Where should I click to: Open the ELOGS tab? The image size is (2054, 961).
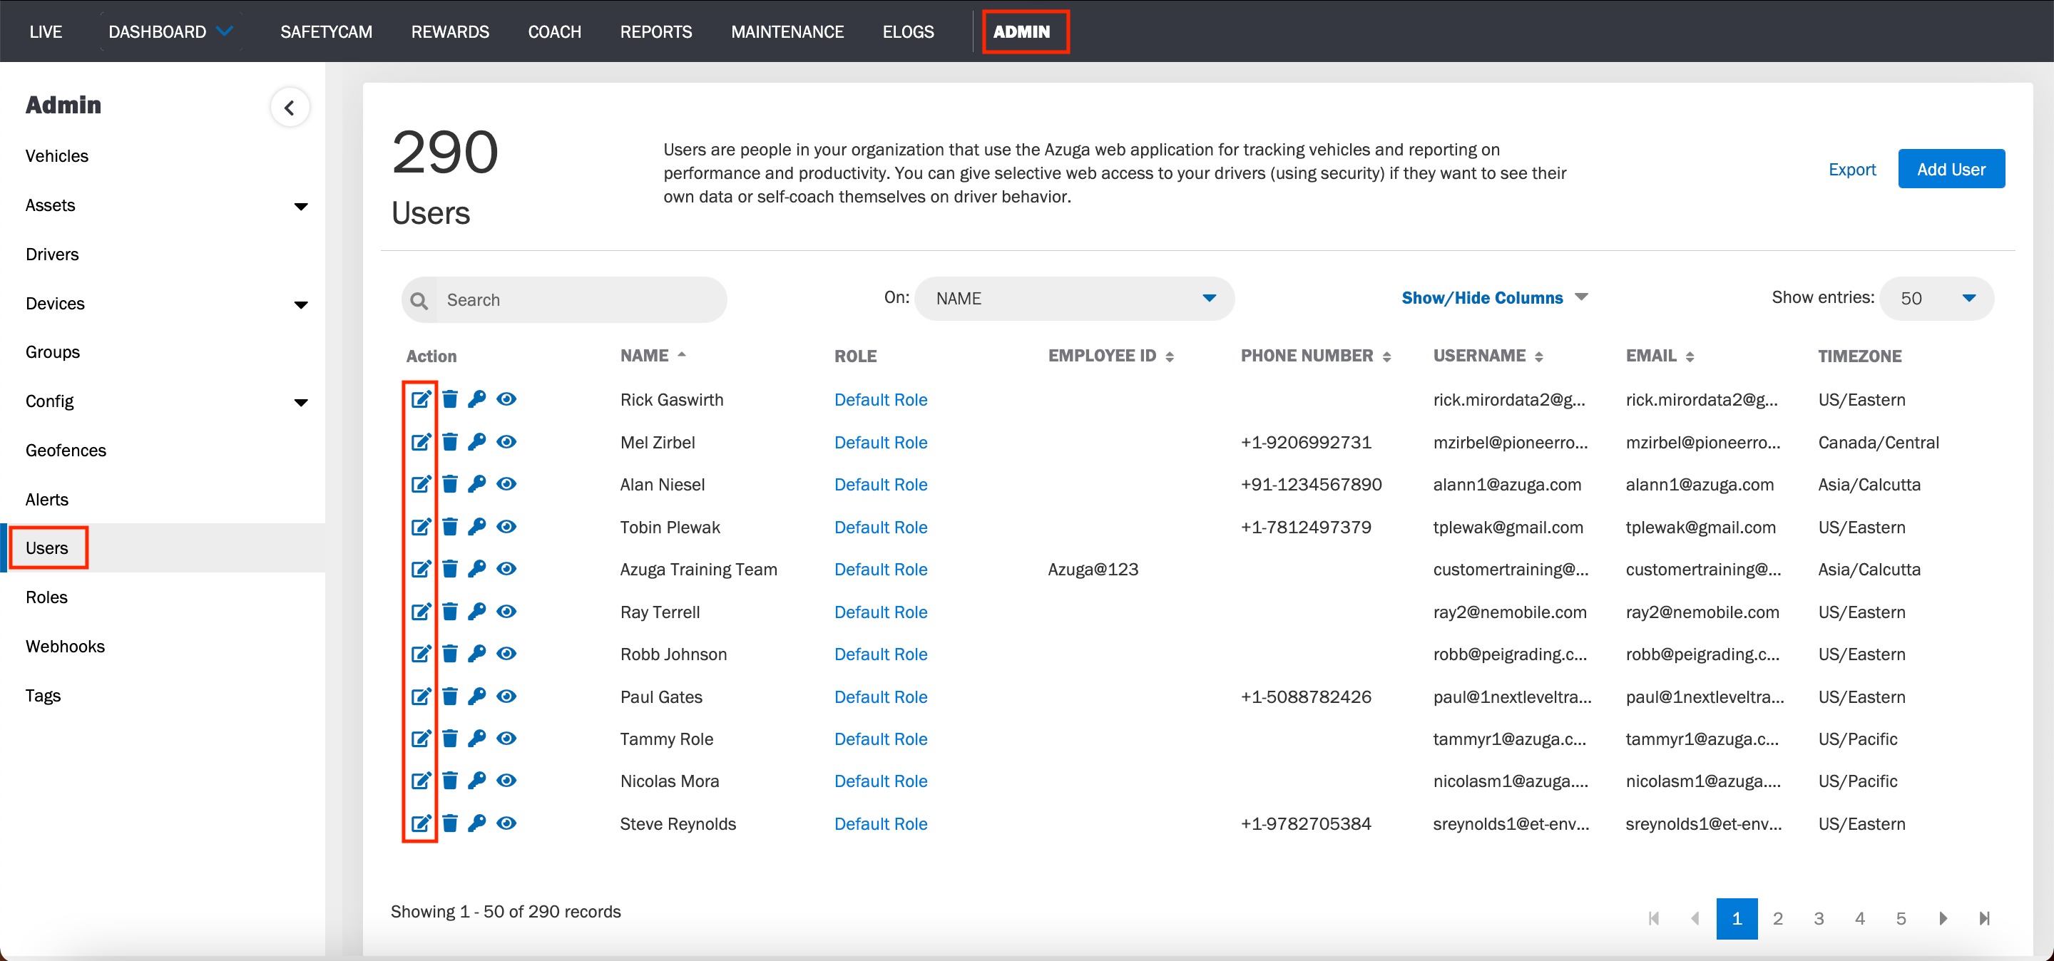point(907,32)
